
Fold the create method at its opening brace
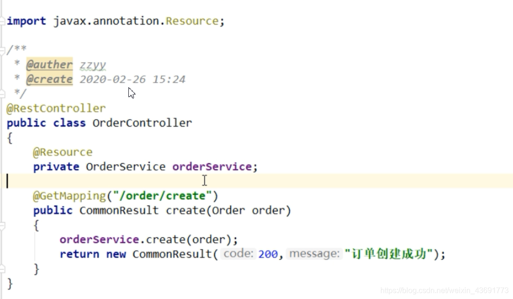(x=2, y=225)
